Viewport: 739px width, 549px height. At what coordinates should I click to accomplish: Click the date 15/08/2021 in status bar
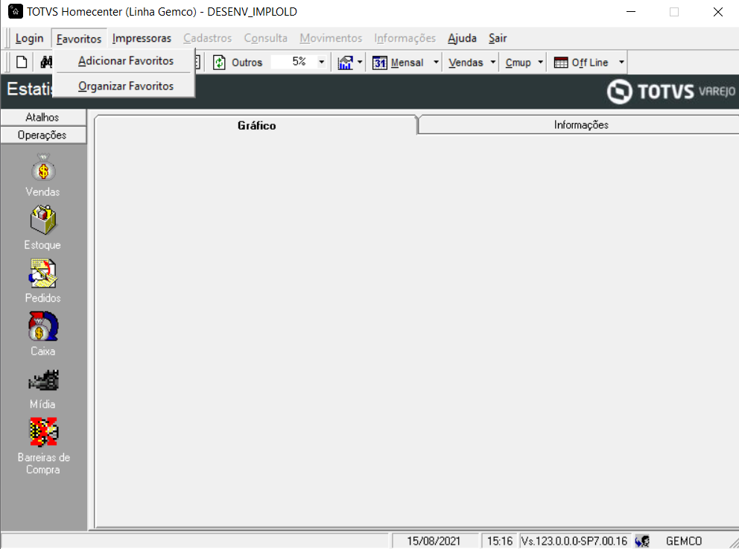pos(433,541)
